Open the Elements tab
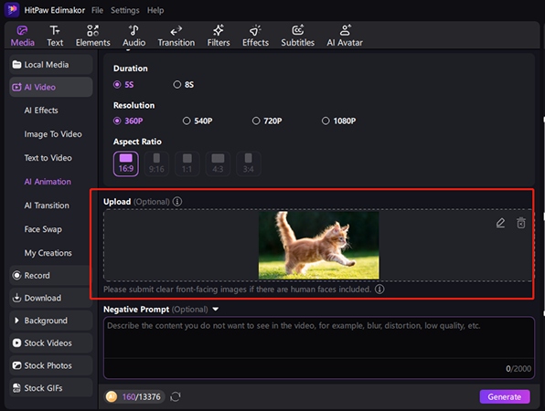The width and height of the screenshot is (545, 411). click(92, 36)
